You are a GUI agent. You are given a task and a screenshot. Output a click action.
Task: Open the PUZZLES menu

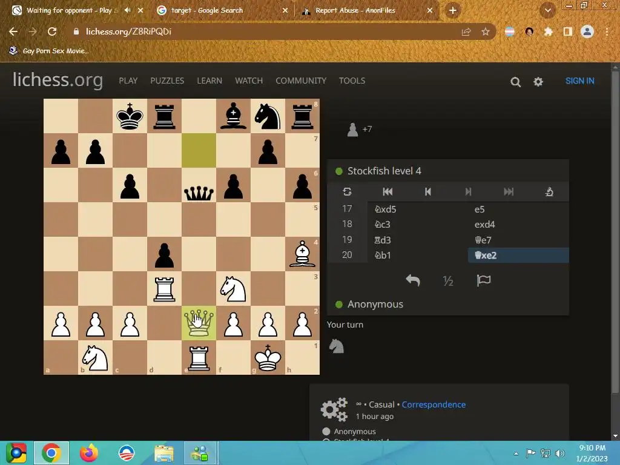(x=167, y=81)
